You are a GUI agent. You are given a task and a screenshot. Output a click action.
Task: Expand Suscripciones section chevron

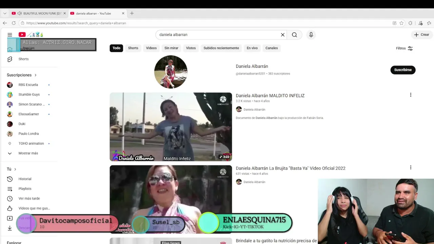click(x=35, y=75)
